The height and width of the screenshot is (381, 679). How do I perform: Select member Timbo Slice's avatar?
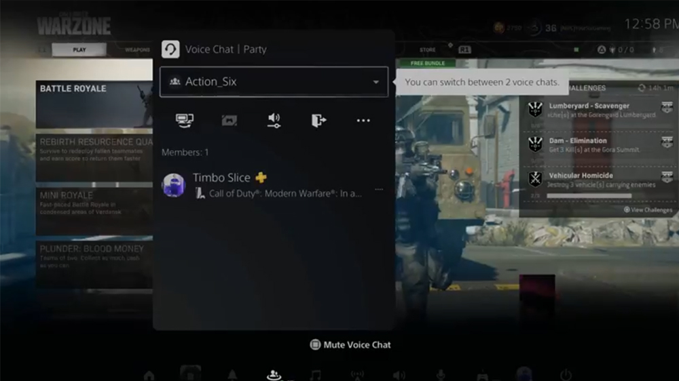pos(174,185)
